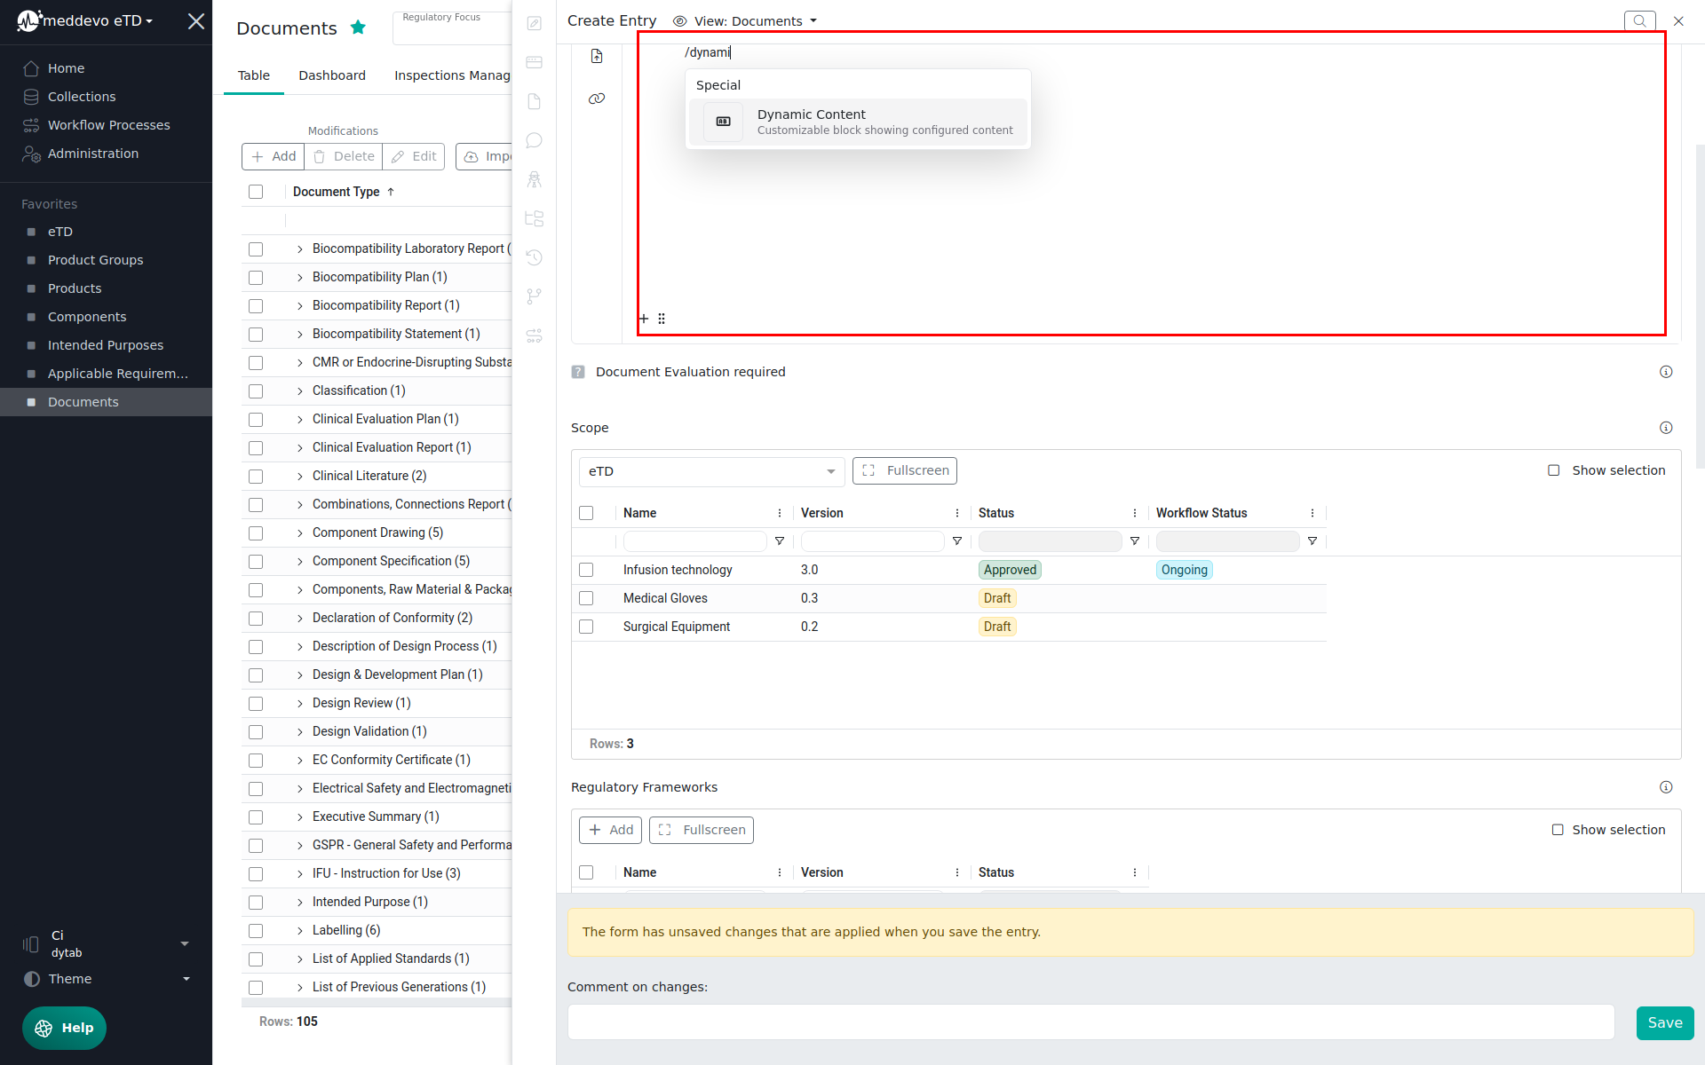This screenshot has height=1065, width=1705.
Task: Expand the Clinical Literature group
Action: (300, 477)
